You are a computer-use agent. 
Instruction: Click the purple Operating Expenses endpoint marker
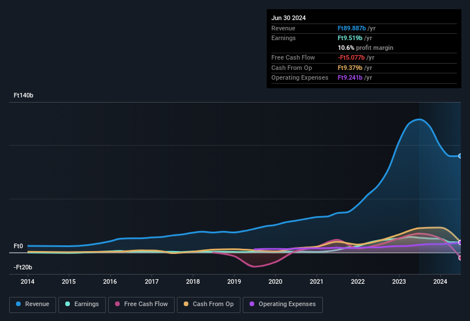click(x=460, y=242)
